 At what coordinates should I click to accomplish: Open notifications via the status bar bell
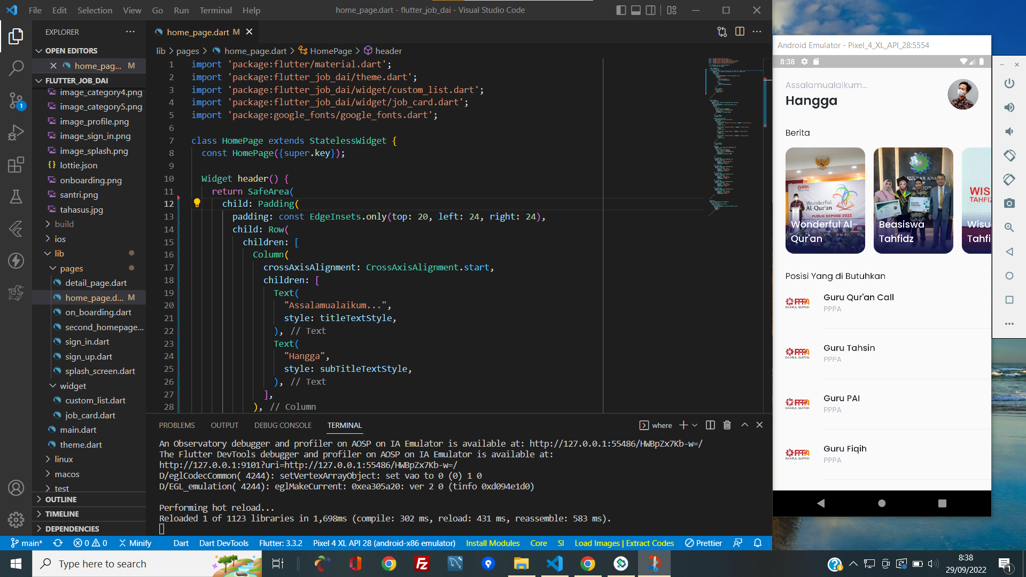(758, 543)
